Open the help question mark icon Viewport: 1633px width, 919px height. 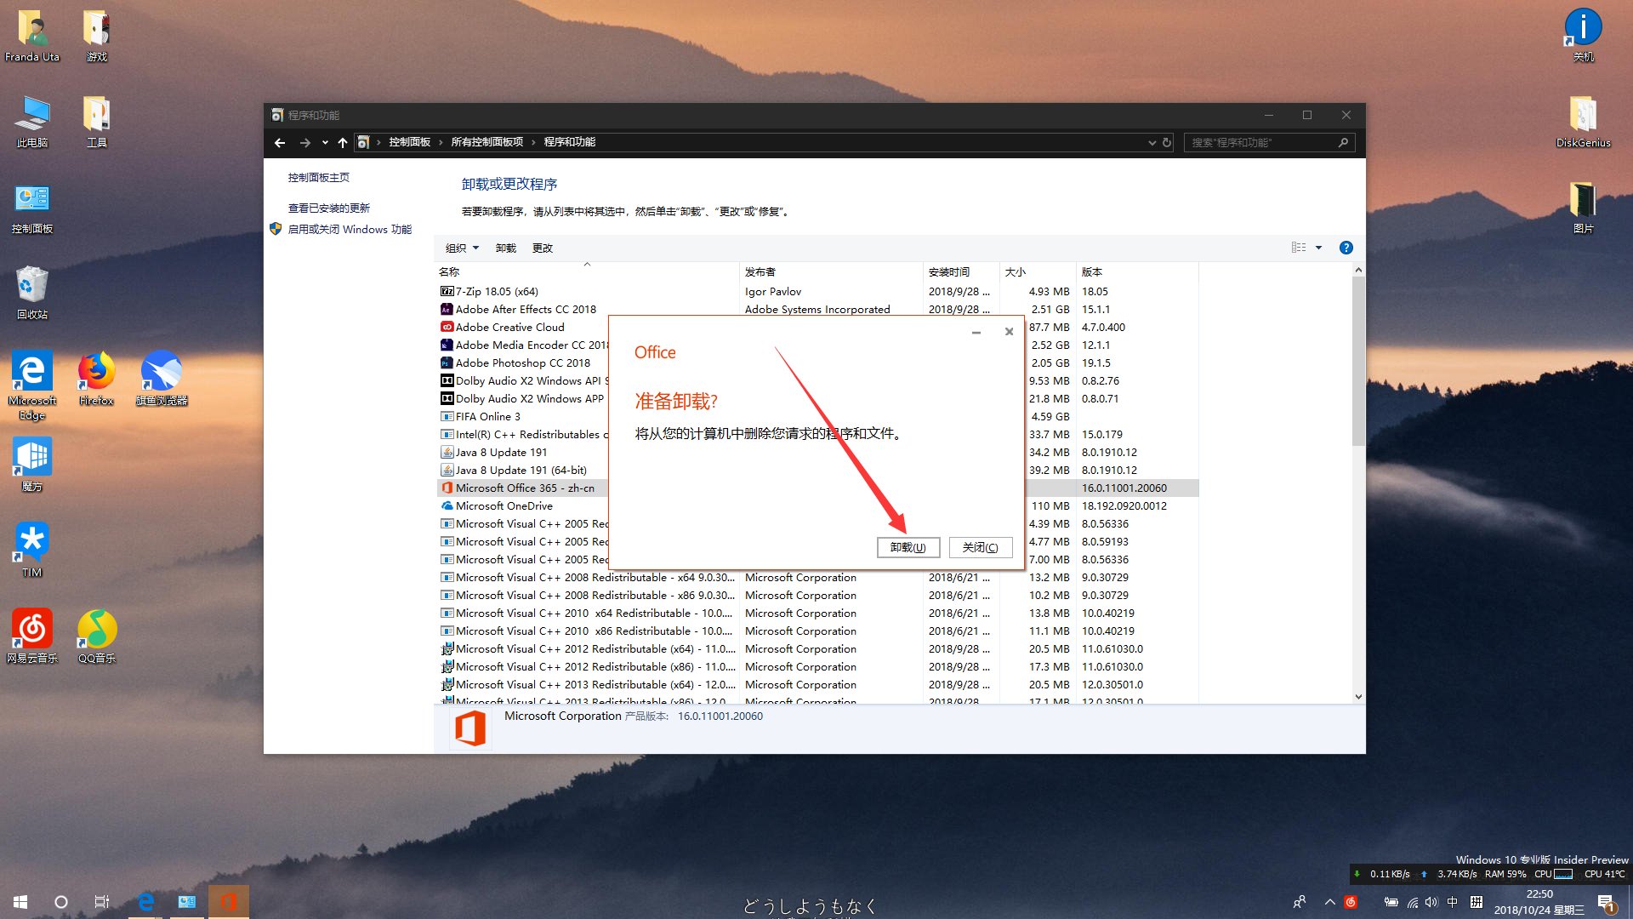click(1346, 248)
